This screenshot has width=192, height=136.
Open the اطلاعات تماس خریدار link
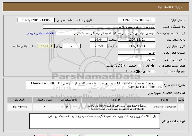pyautogui.click(x=41, y=33)
